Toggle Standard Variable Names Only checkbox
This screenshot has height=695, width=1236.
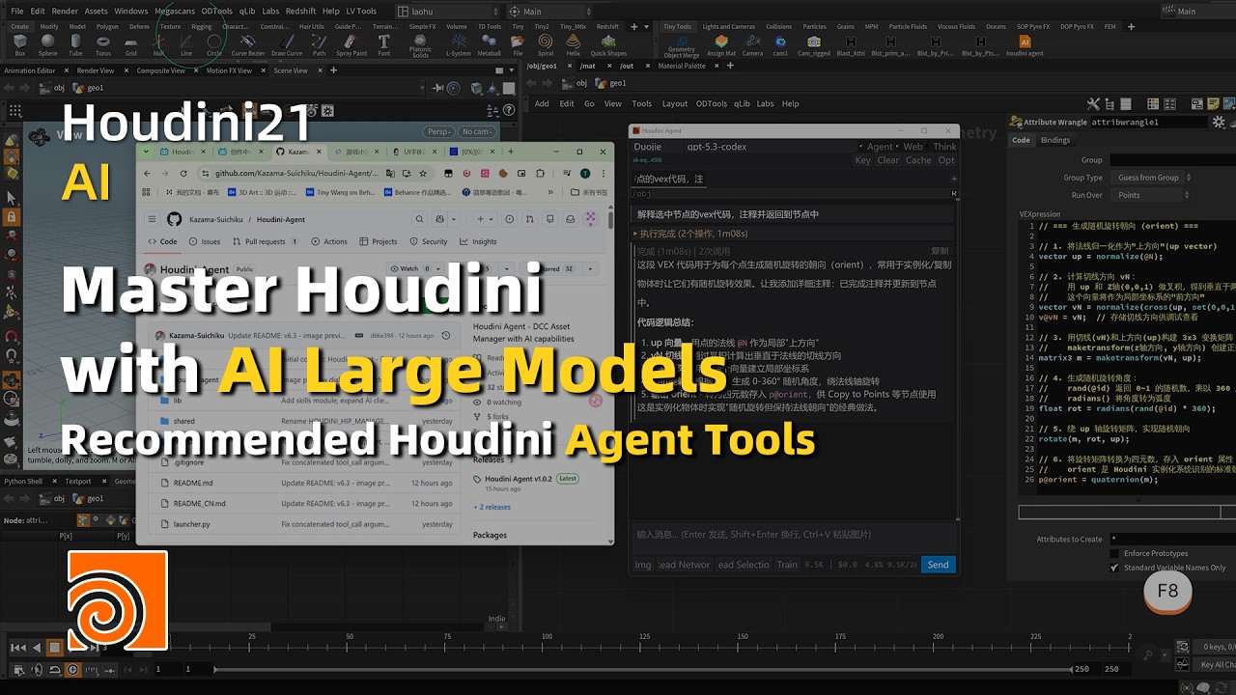point(1115,568)
